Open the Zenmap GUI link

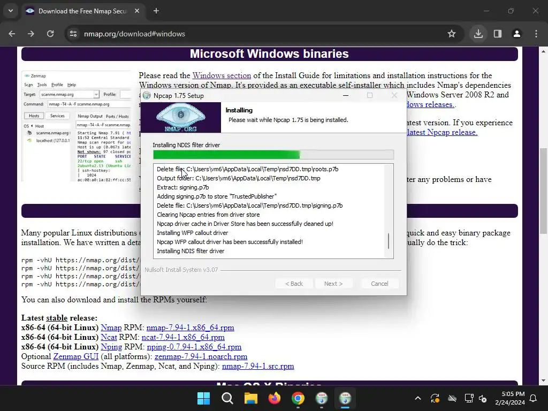pos(76,356)
